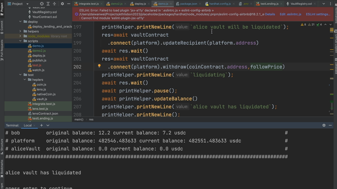Image resolution: width=337 pixels, height=189 pixels.
Task: Collapse the deploy folder
Action: pos(20,22)
